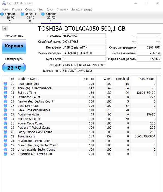163x192 pixels.
Task: Click status icon for Spin Retry Count
Action: click(x=5, y=119)
